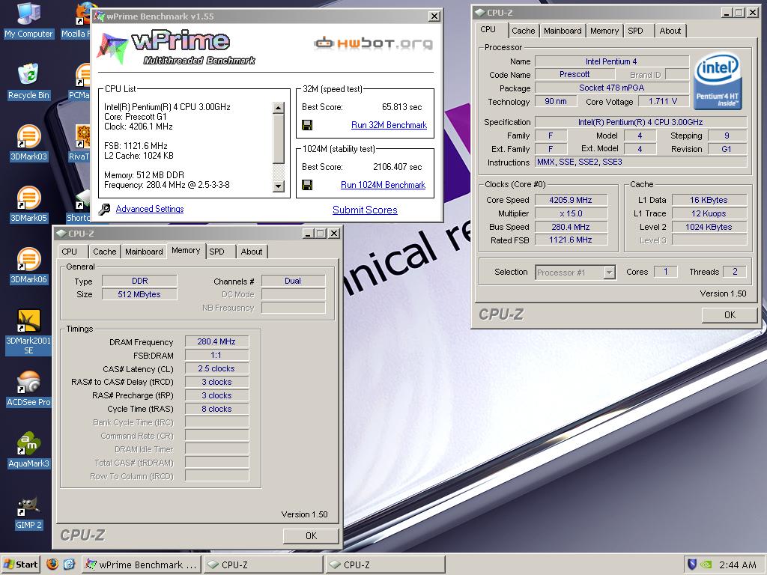
Task: Select the Mainboard tab in left CPU-Z window
Action: (144, 252)
